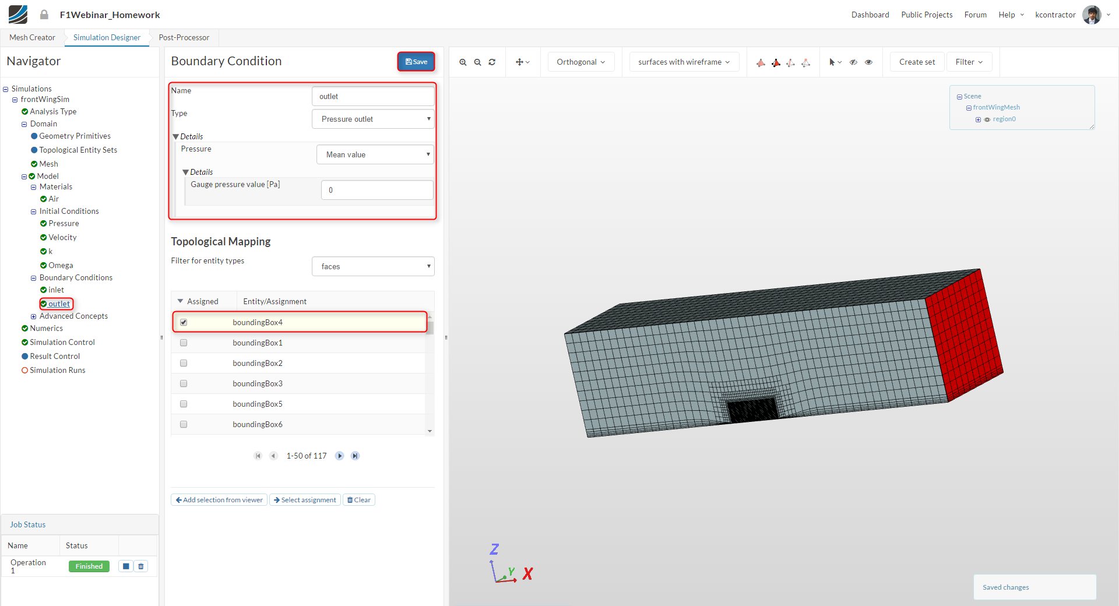1119x606 pixels.
Task: Zoom out in the 3D viewer
Action: pos(477,62)
